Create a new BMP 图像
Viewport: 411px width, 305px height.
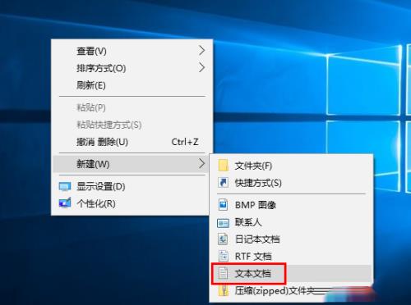coord(291,205)
